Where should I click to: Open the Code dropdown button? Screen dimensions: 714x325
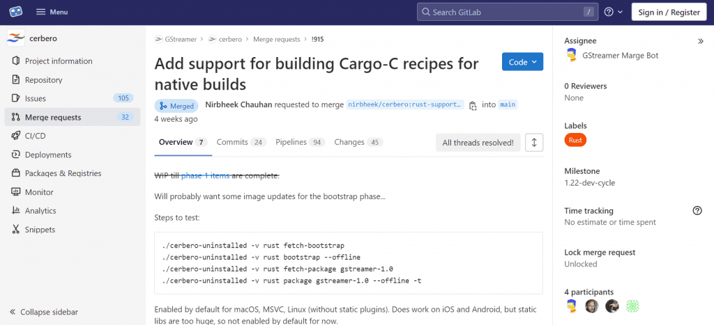click(x=522, y=62)
